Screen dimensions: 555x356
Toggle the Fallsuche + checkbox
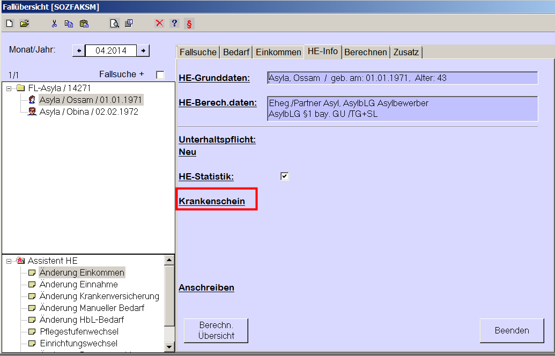pyautogui.click(x=160, y=75)
